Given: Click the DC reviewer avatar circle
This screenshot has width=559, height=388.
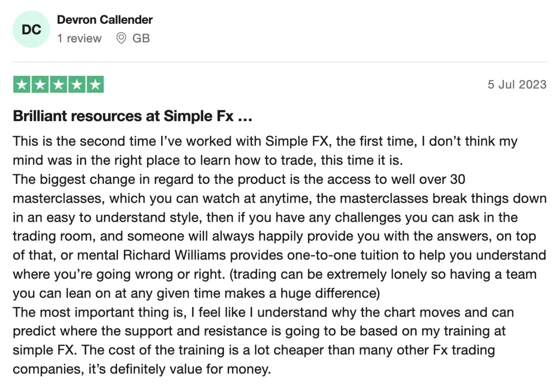Looking at the screenshot, I should (x=31, y=29).
